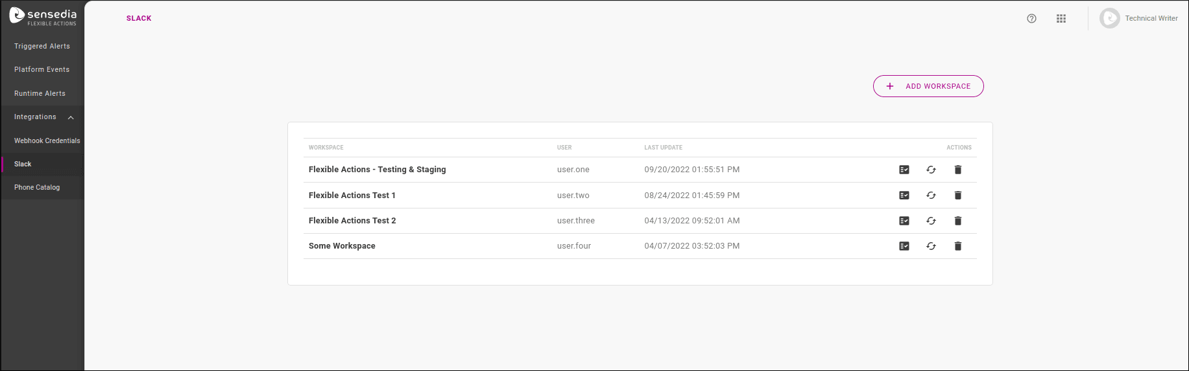Screen dimensions: 1189x371
Task: Go to Triggered Alerts
Action: click(x=42, y=46)
